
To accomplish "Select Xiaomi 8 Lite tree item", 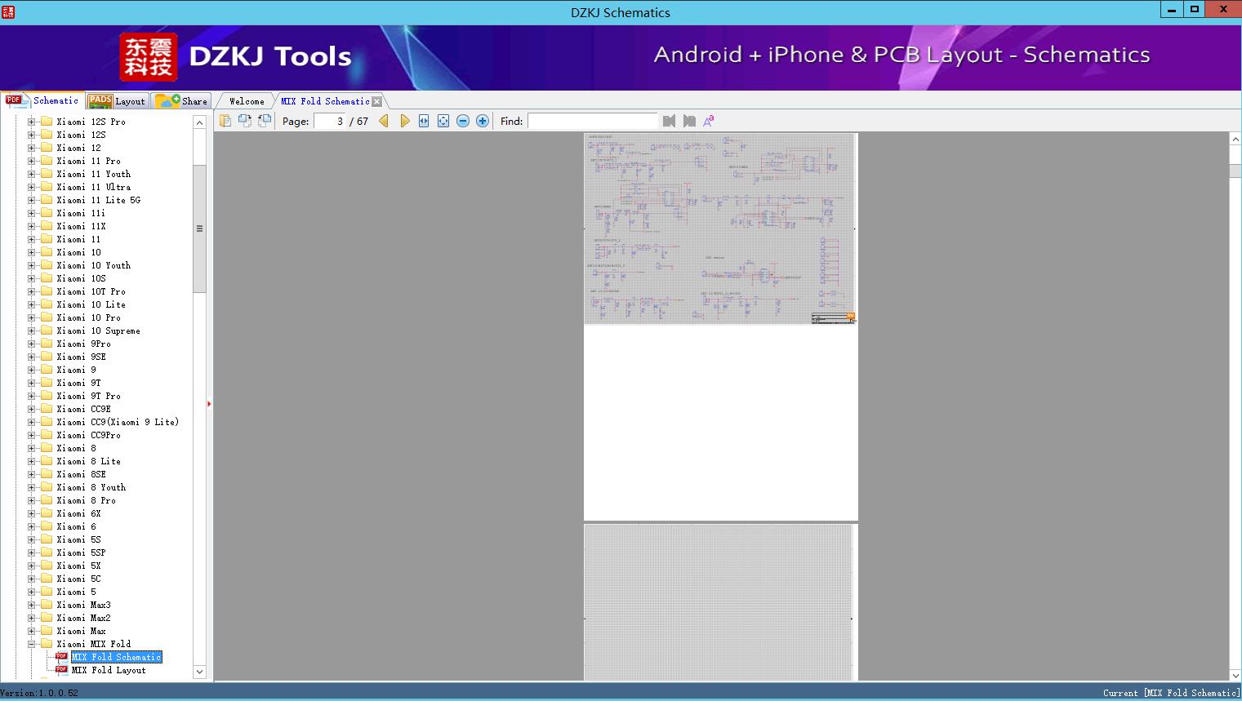I will (88, 461).
